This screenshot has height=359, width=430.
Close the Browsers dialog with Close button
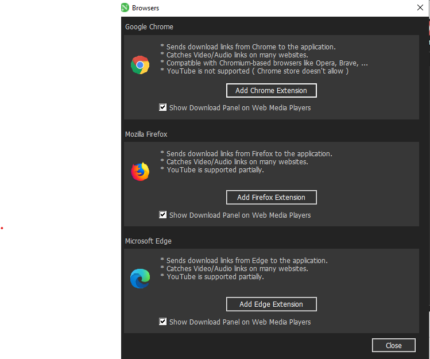(x=393, y=345)
